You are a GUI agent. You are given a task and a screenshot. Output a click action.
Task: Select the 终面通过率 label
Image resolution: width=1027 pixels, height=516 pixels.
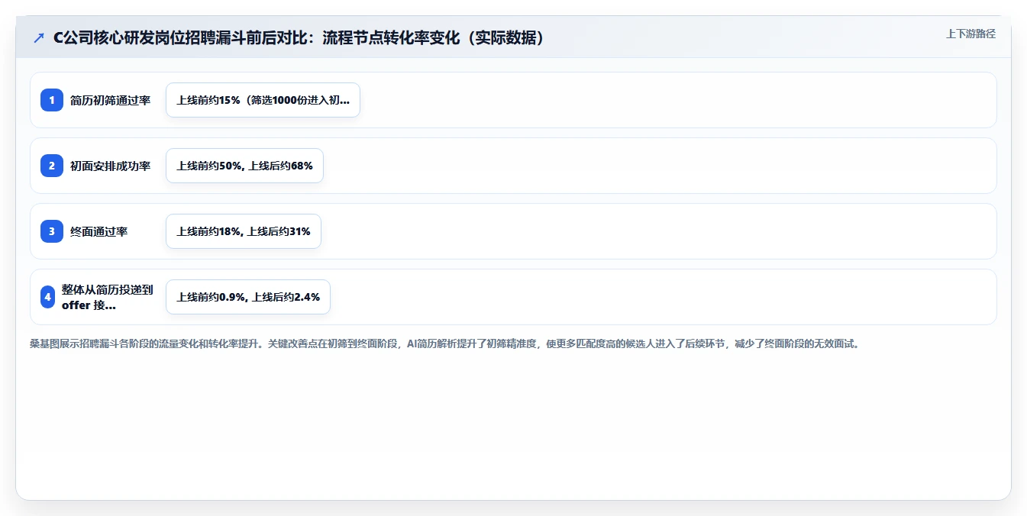click(x=99, y=231)
